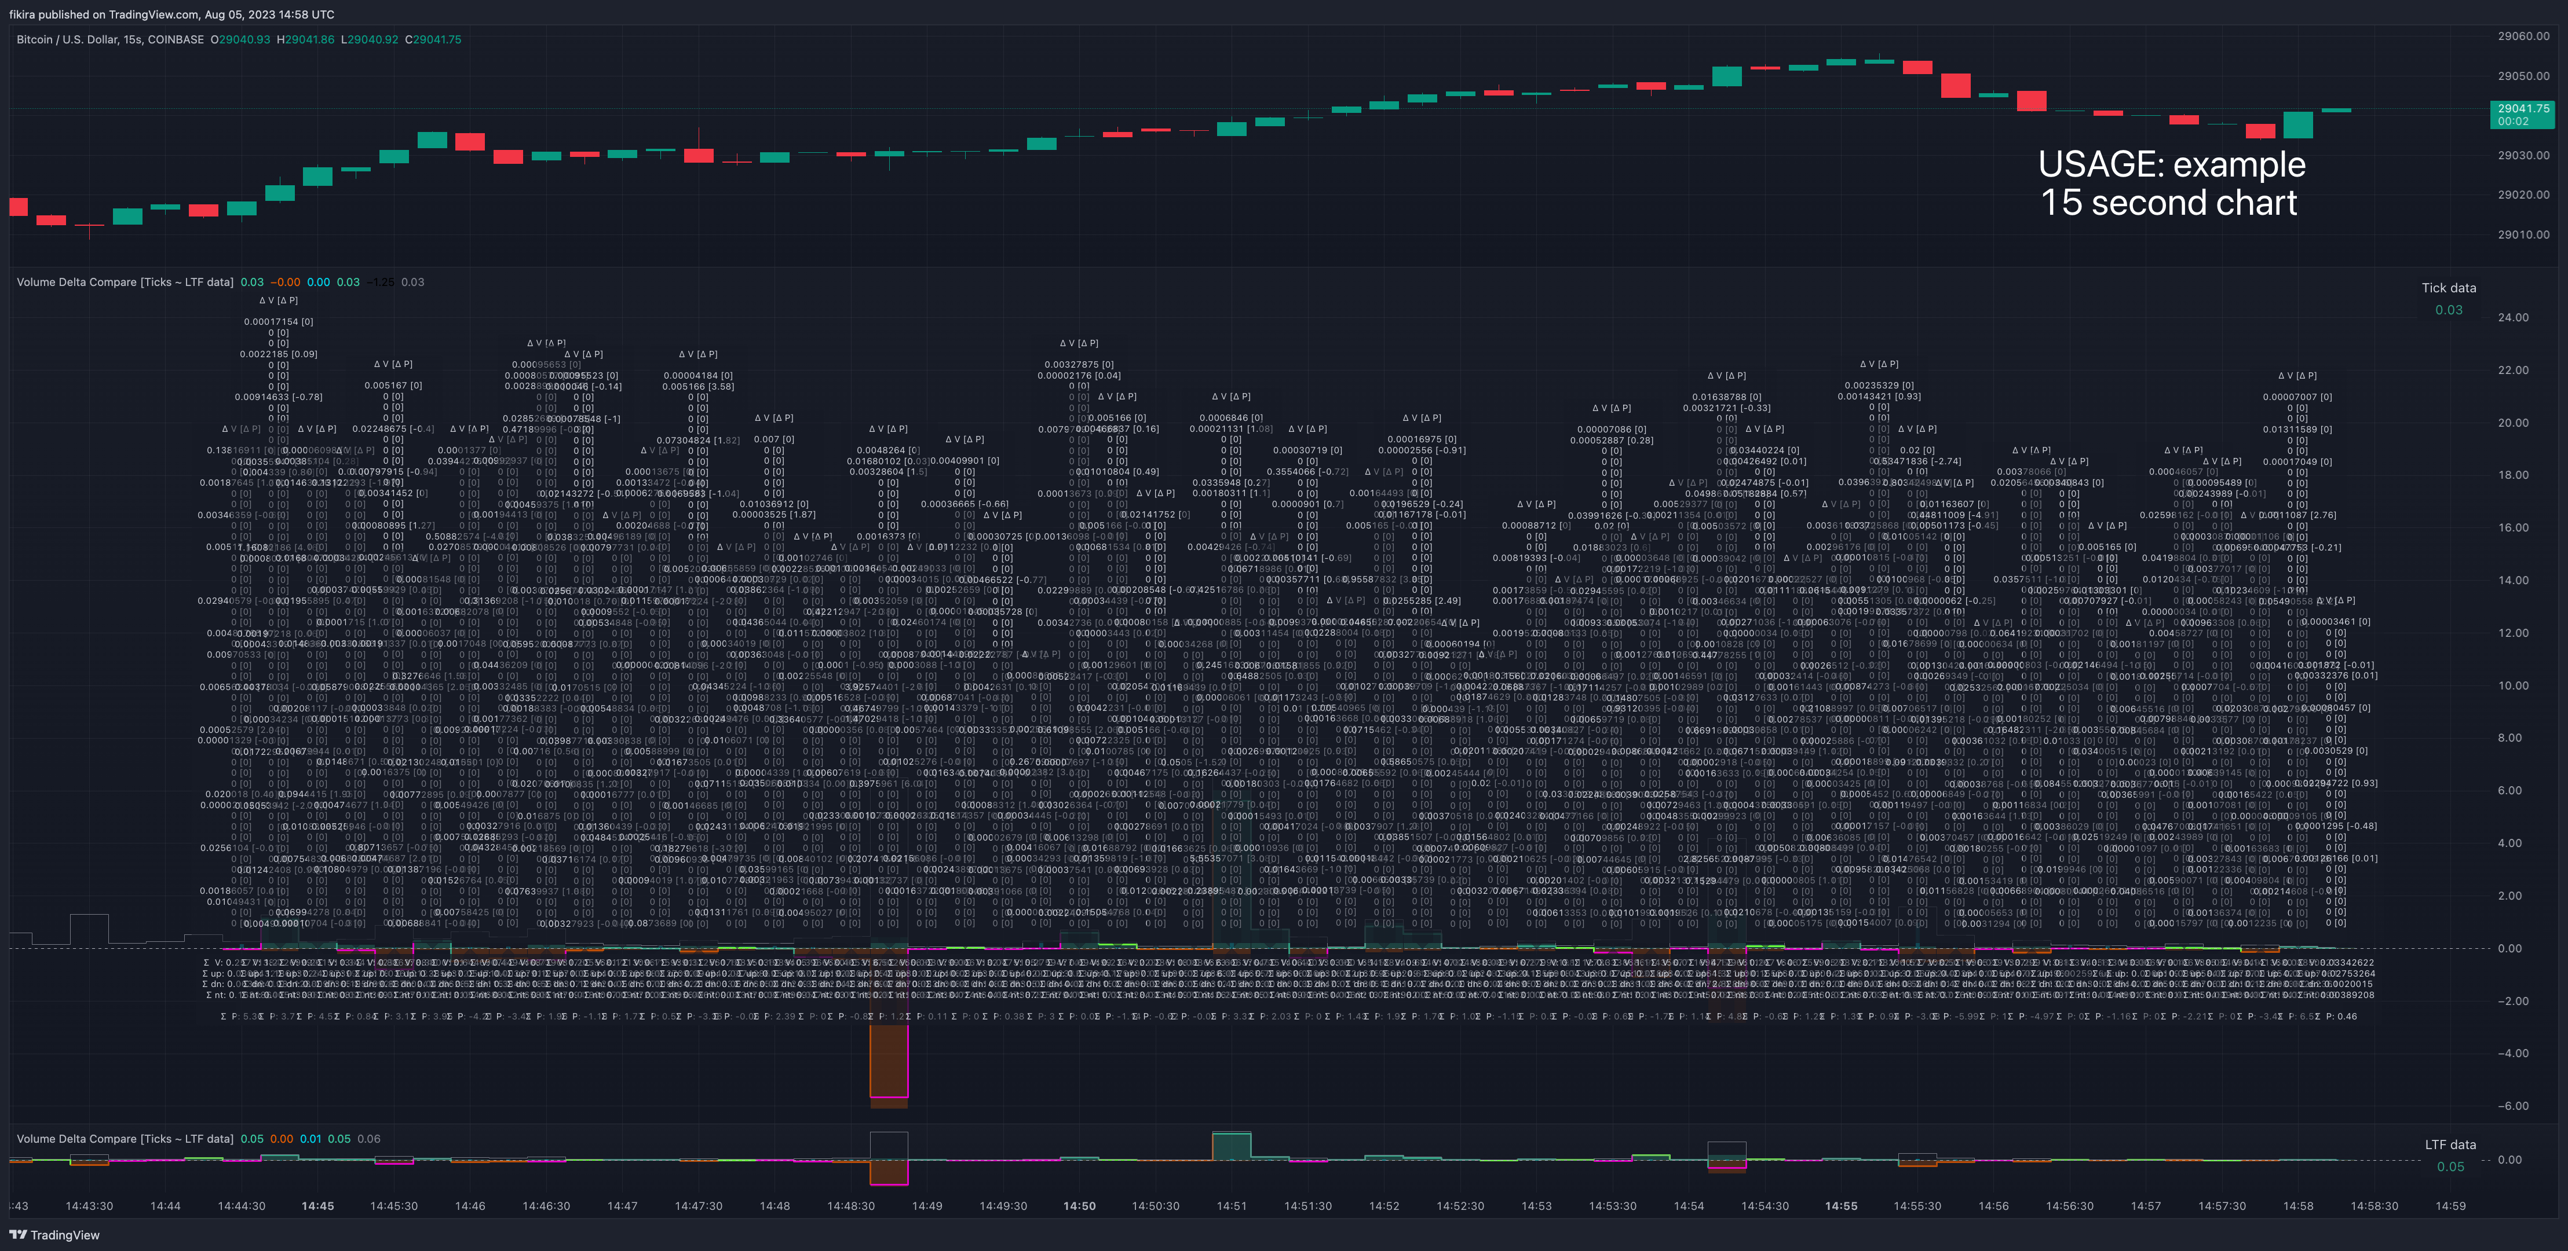This screenshot has height=1251, width=2568.
Task: Click the open value O29040.93
Action: coord(240,40)
